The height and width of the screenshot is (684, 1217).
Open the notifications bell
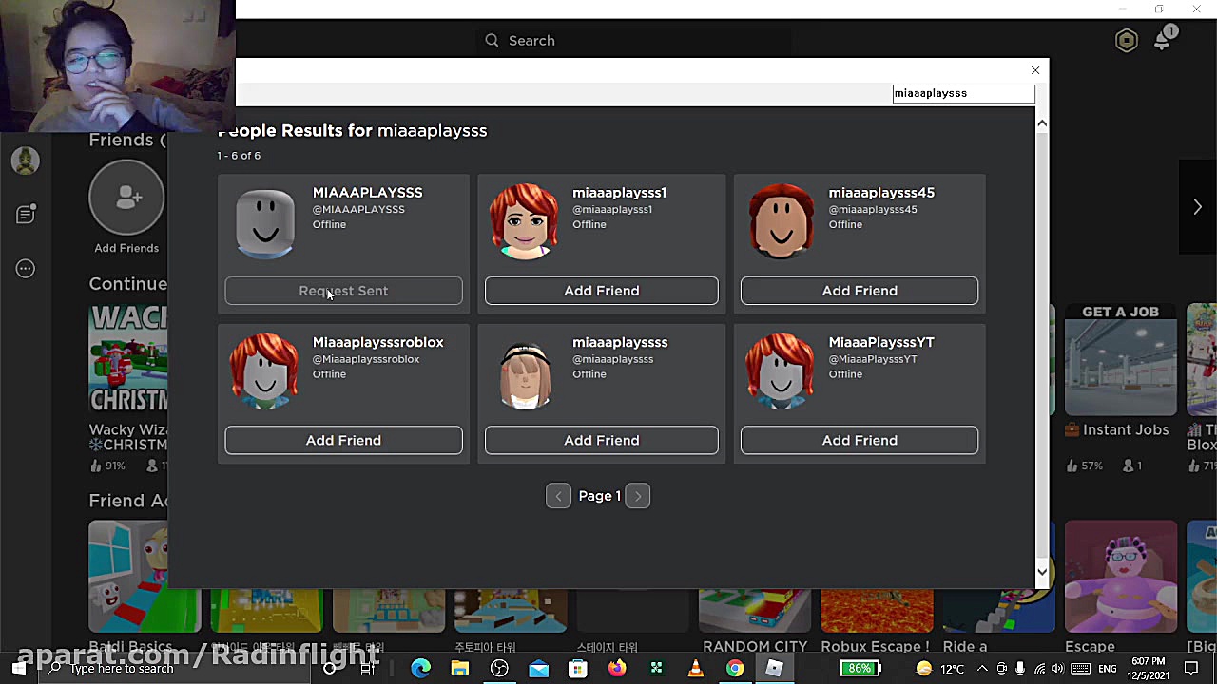(1164, 40)
